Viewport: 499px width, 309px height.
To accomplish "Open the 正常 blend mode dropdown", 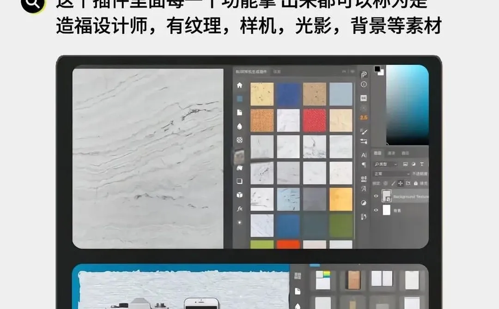I will [391, 174].
